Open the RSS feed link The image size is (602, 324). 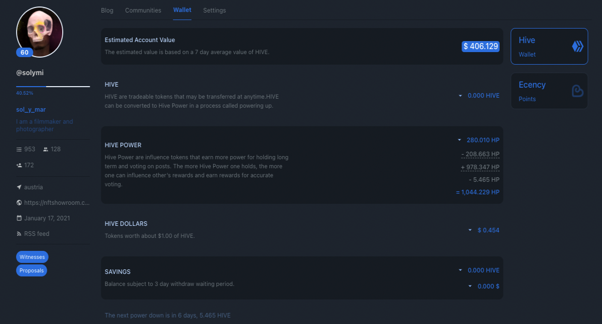pyautogui.click(x=37, y=234)
